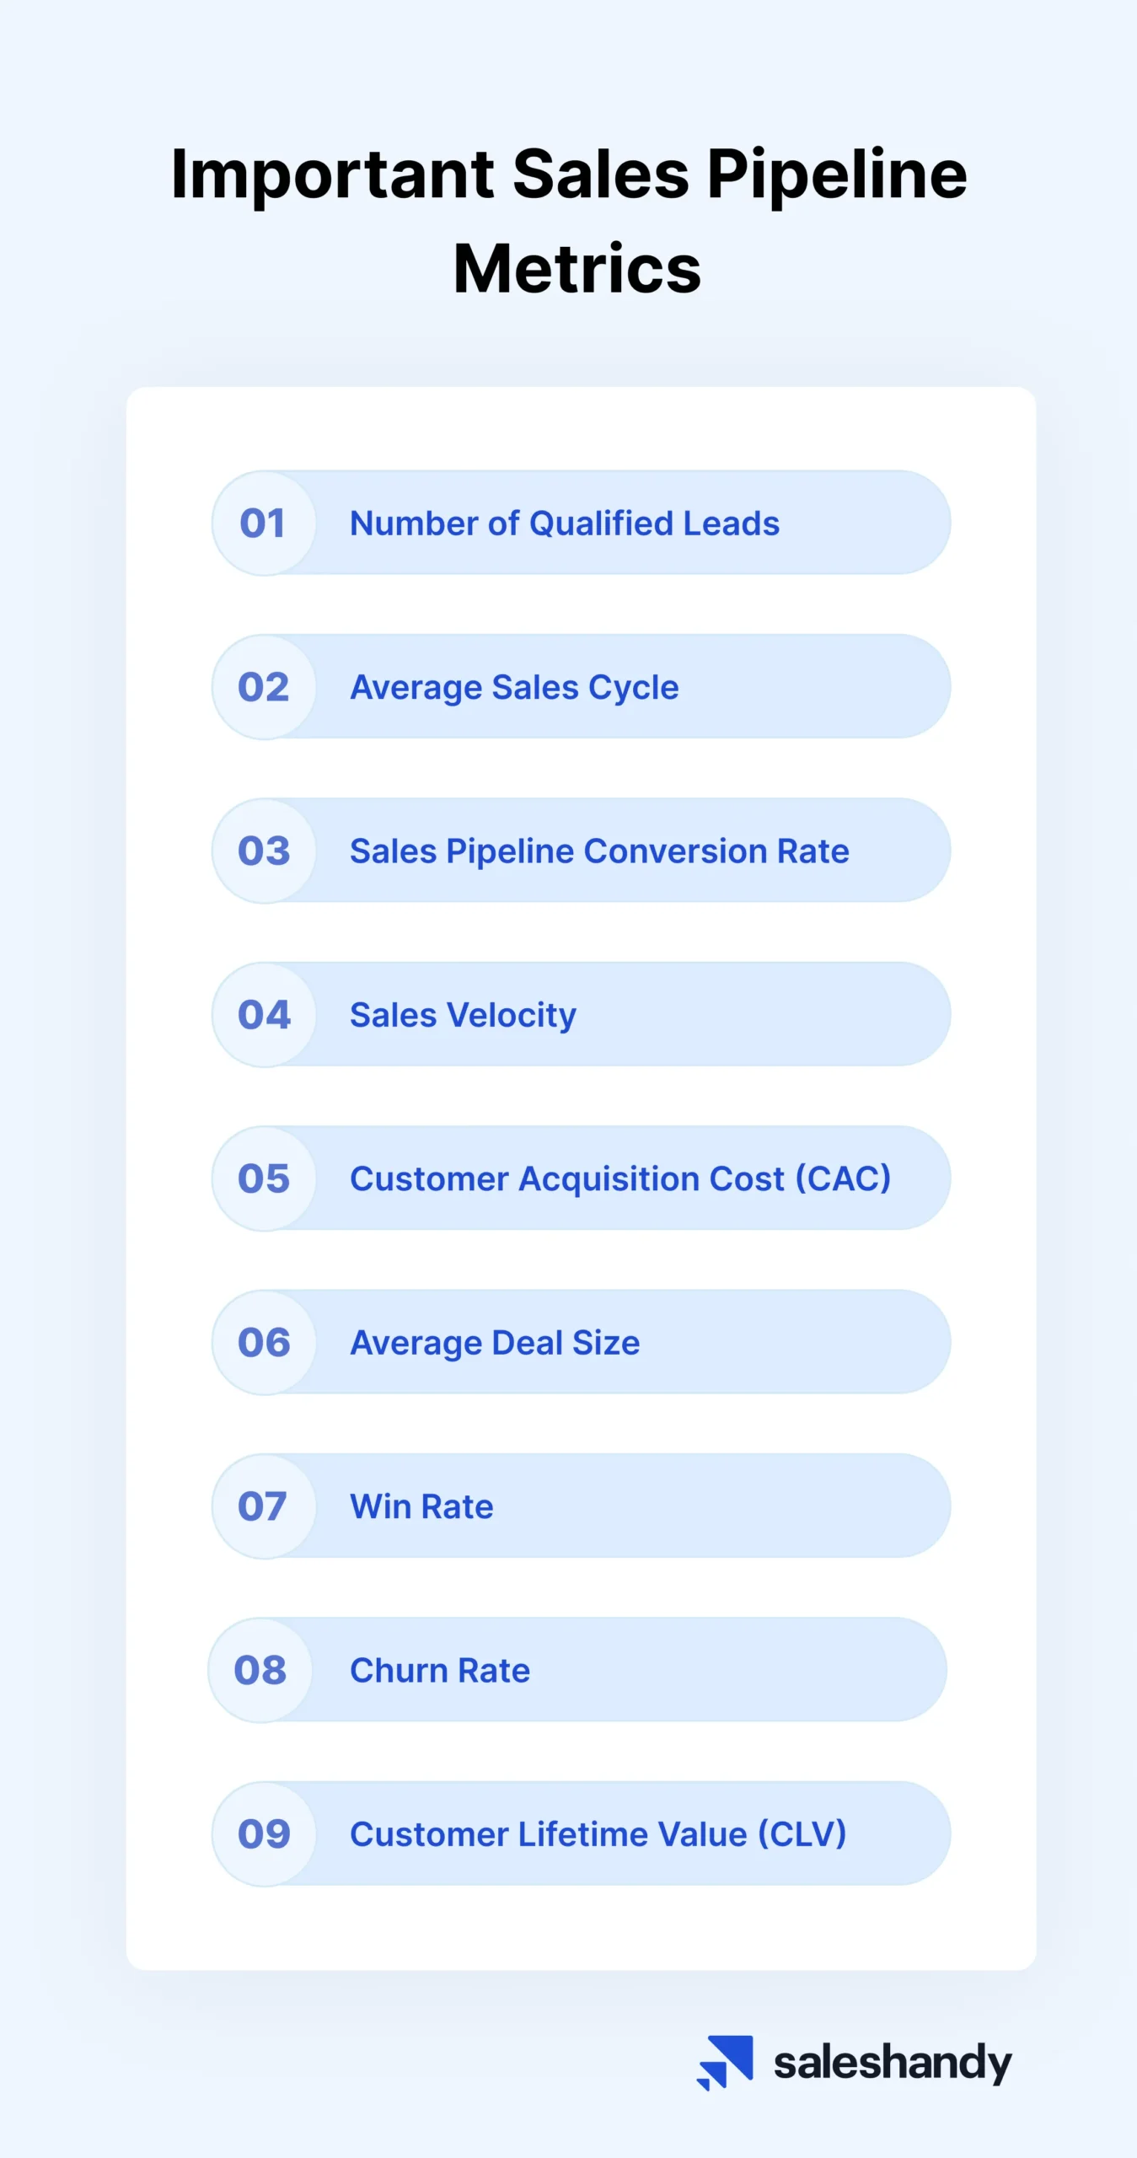Select Customer Acquisition Cost (CAC) item
The height and width of the screenshot is (2158, 1137).
[620, 1178]
